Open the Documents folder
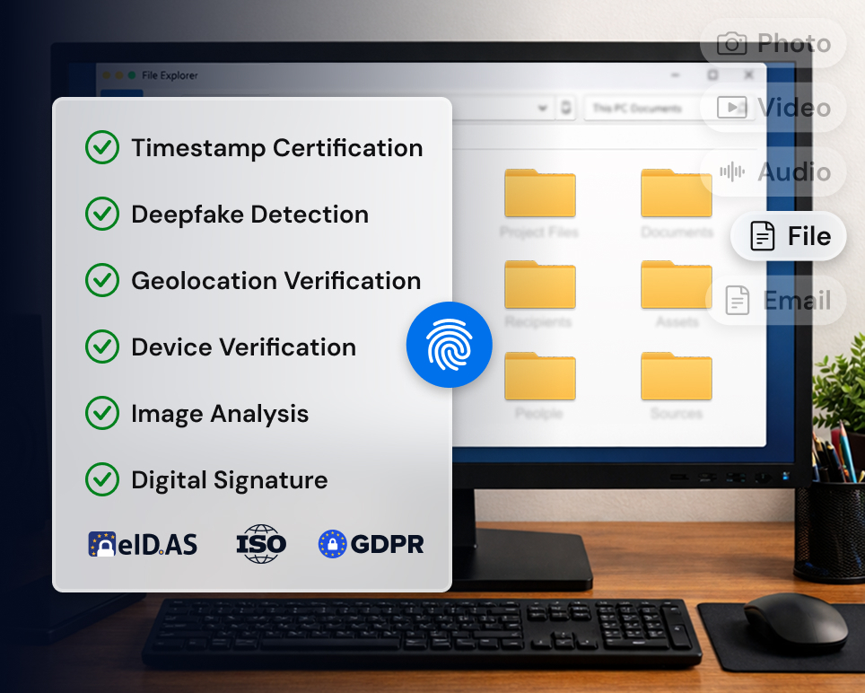This screenshot has width=865, height=693. (x=676, y=194)
